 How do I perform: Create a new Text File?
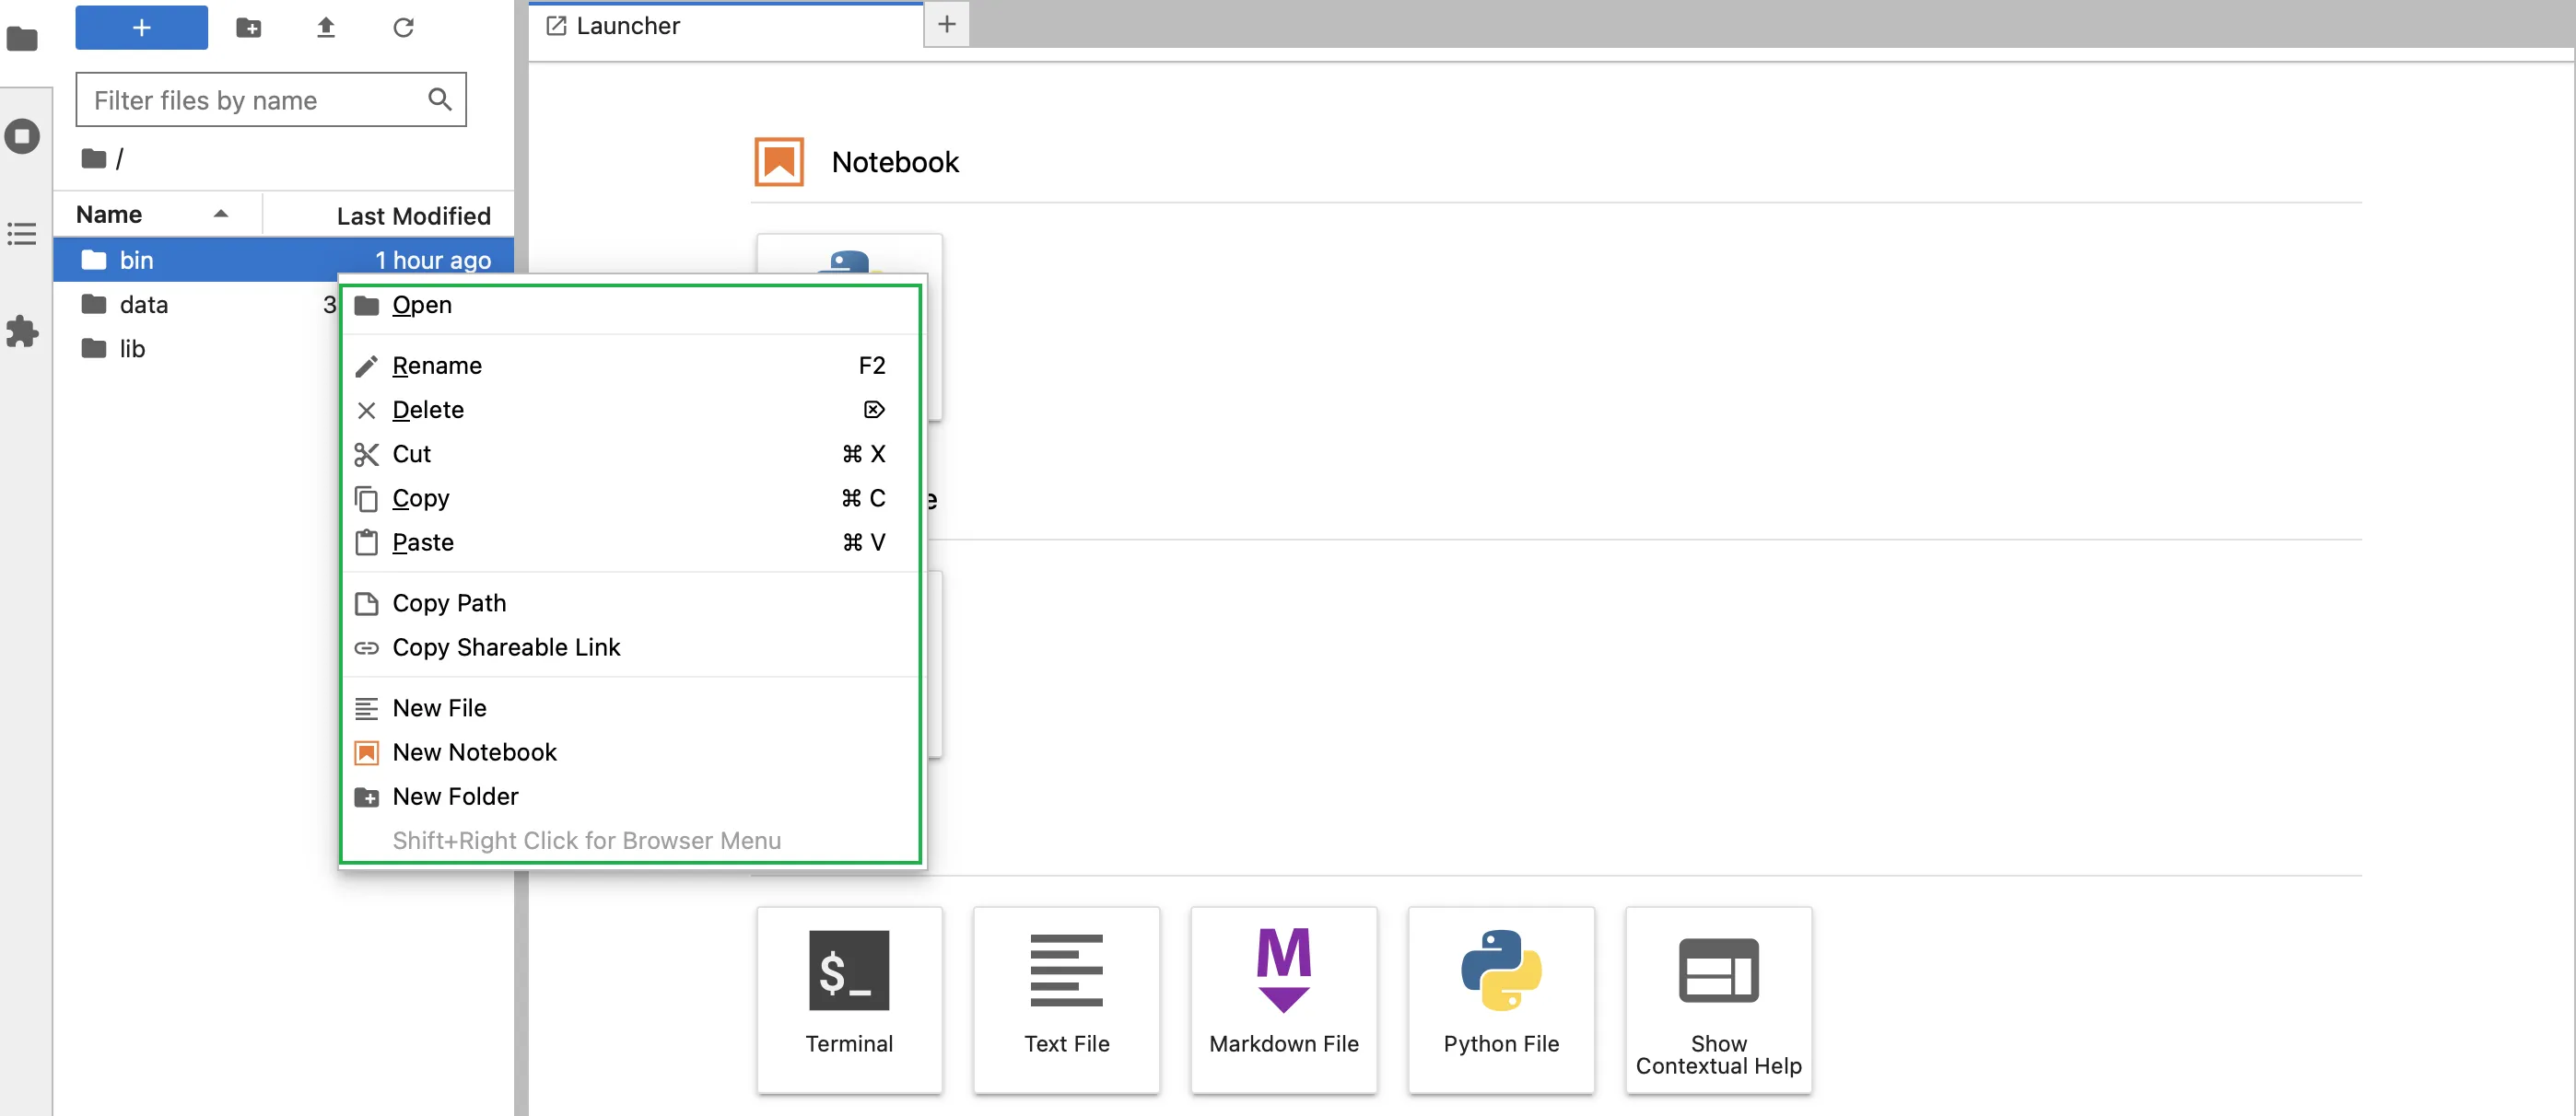1067,1000
